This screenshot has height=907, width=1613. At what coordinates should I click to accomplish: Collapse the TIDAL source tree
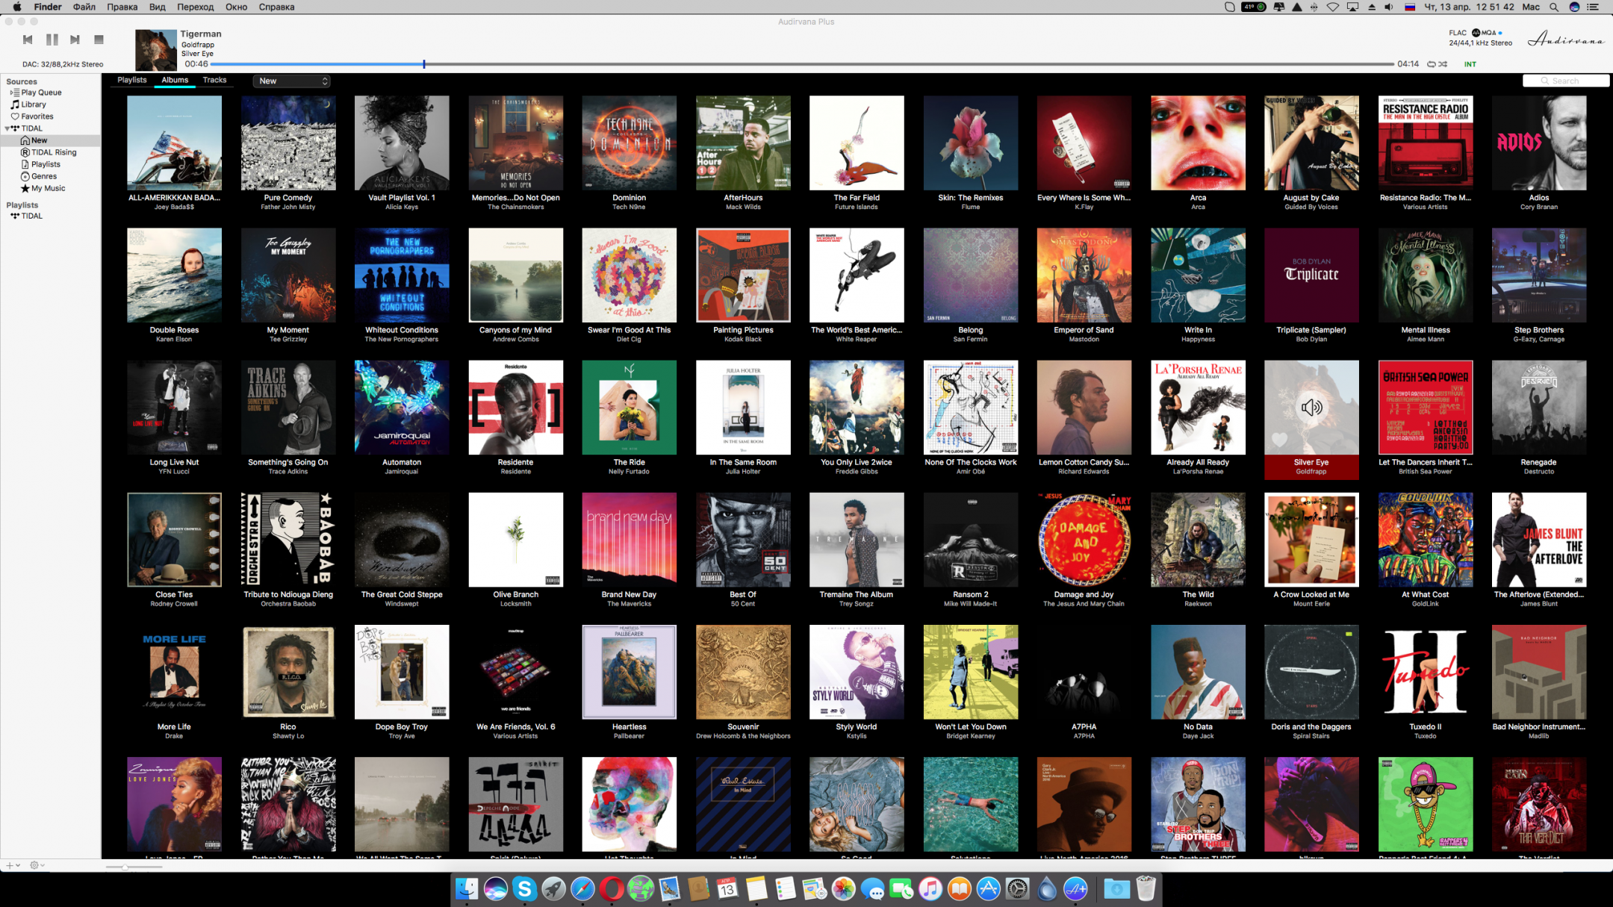pos(7,128)
